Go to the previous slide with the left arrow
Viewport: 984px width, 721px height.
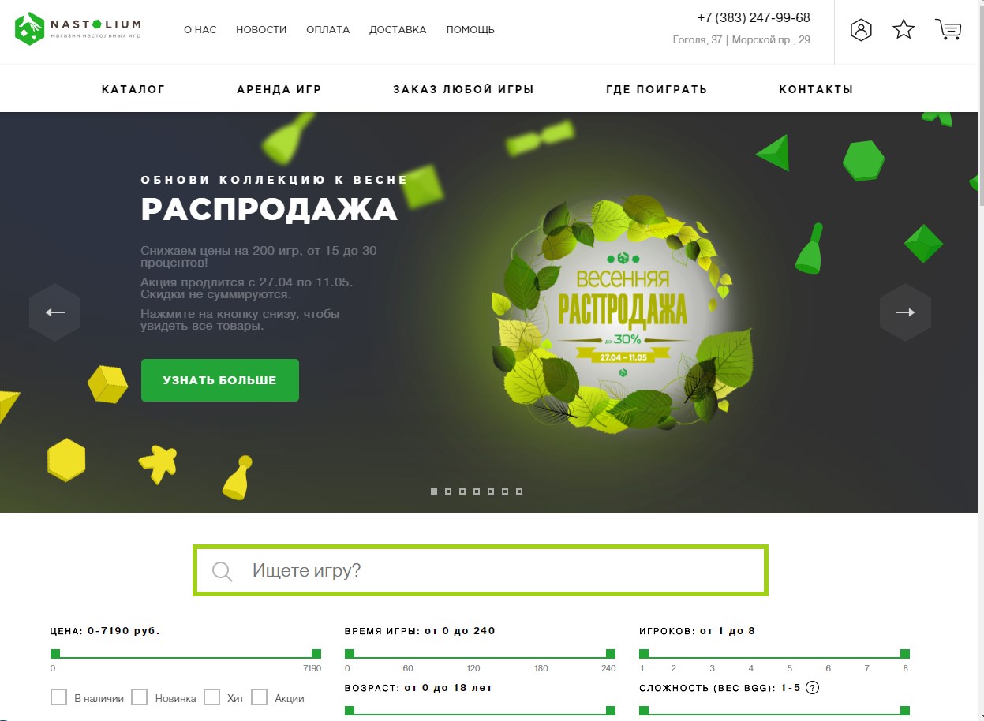tap(55, 312)
